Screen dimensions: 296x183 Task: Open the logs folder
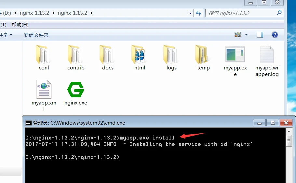171,57
